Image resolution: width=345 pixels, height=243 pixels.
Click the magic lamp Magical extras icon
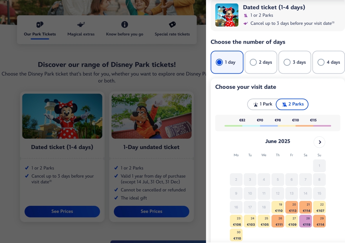click(81, 25)
